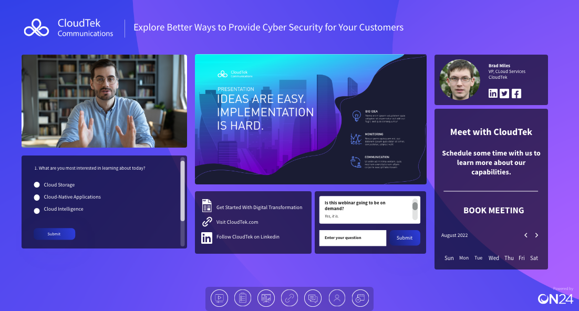Screen dimensions: 579x311
Task: Click the Brad Miles name text
Action: [x=499, y=66]
